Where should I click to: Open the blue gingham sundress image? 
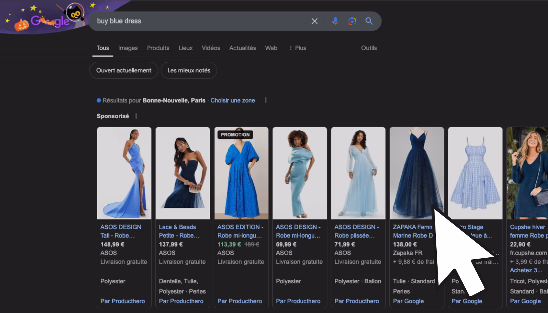(475, 173)
